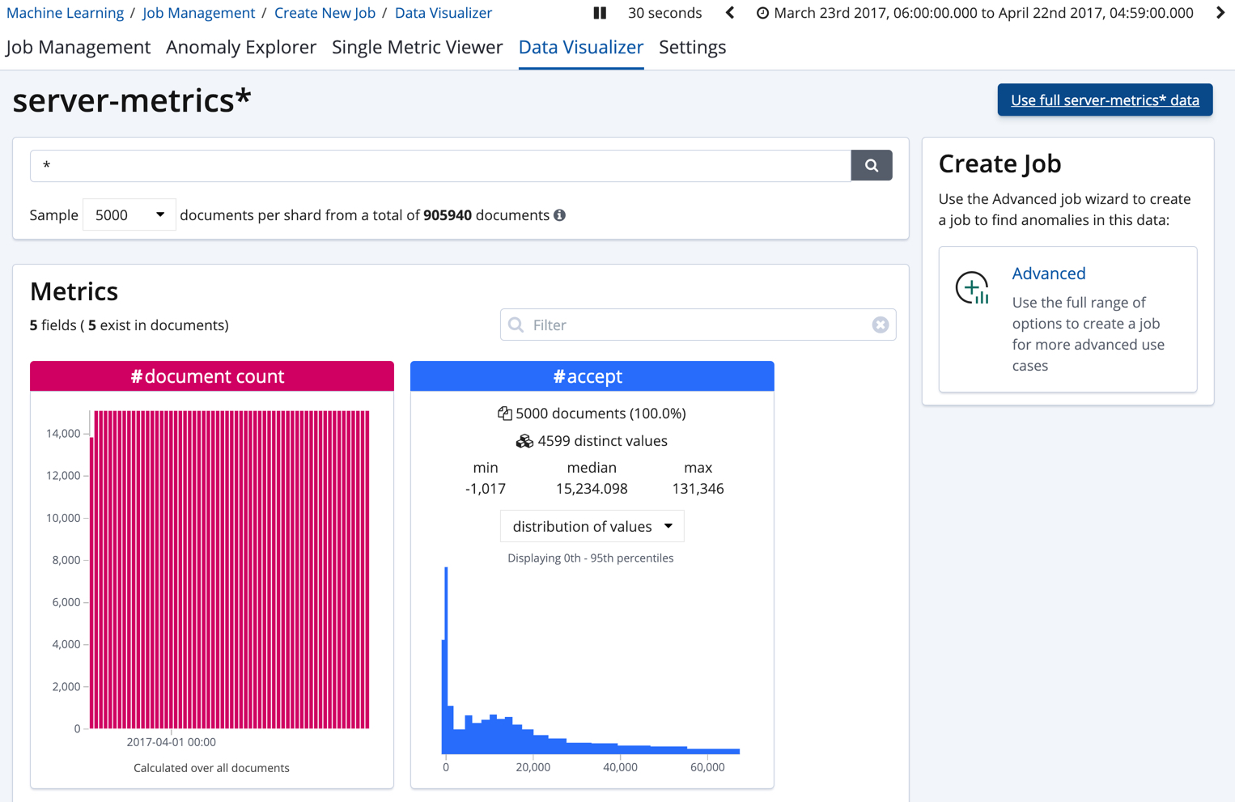
Task: Click the clock icon next to the time range
Action: 762,12
